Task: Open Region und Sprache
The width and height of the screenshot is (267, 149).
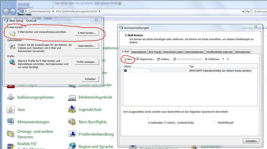Action: pos(96,146)
